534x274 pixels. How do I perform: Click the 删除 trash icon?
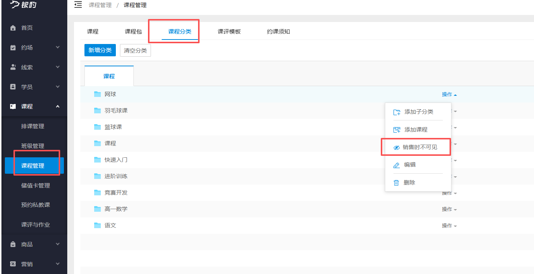click(396, 183)
